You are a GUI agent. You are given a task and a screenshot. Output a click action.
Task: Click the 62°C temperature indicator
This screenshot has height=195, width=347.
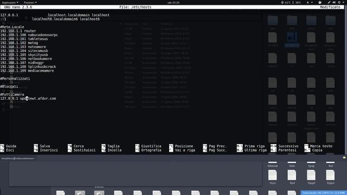[x=286, y=3]
